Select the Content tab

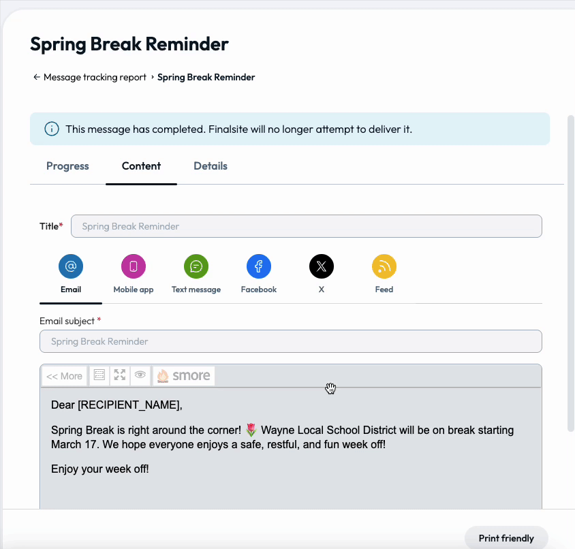click(x=141, y=166)
